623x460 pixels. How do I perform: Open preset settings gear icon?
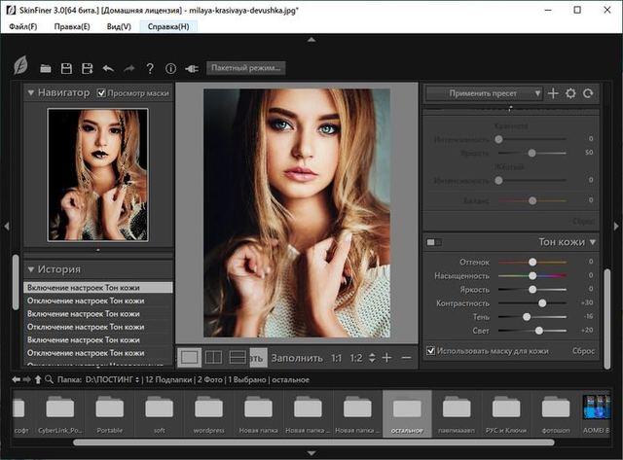[570, 93]
